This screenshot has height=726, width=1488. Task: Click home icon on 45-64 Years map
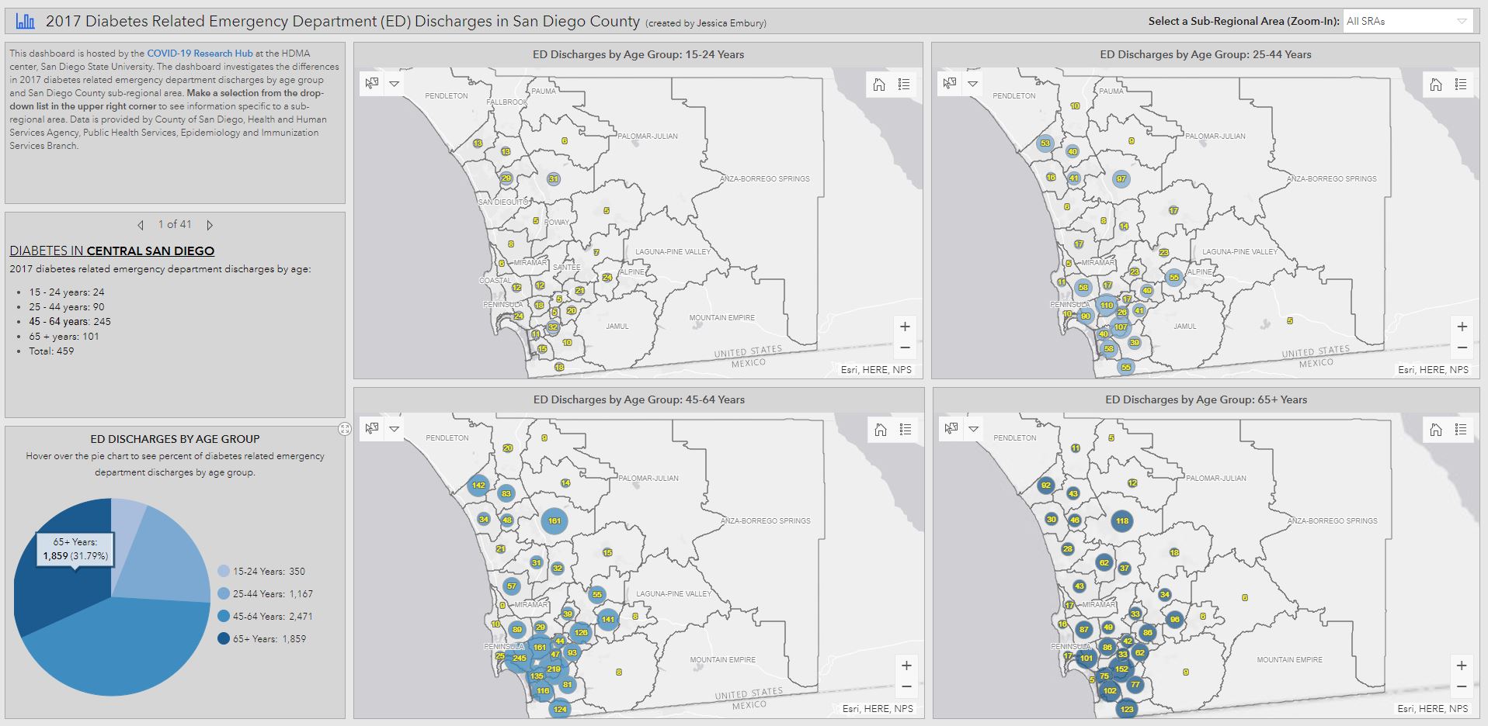[x=880, y=430]
